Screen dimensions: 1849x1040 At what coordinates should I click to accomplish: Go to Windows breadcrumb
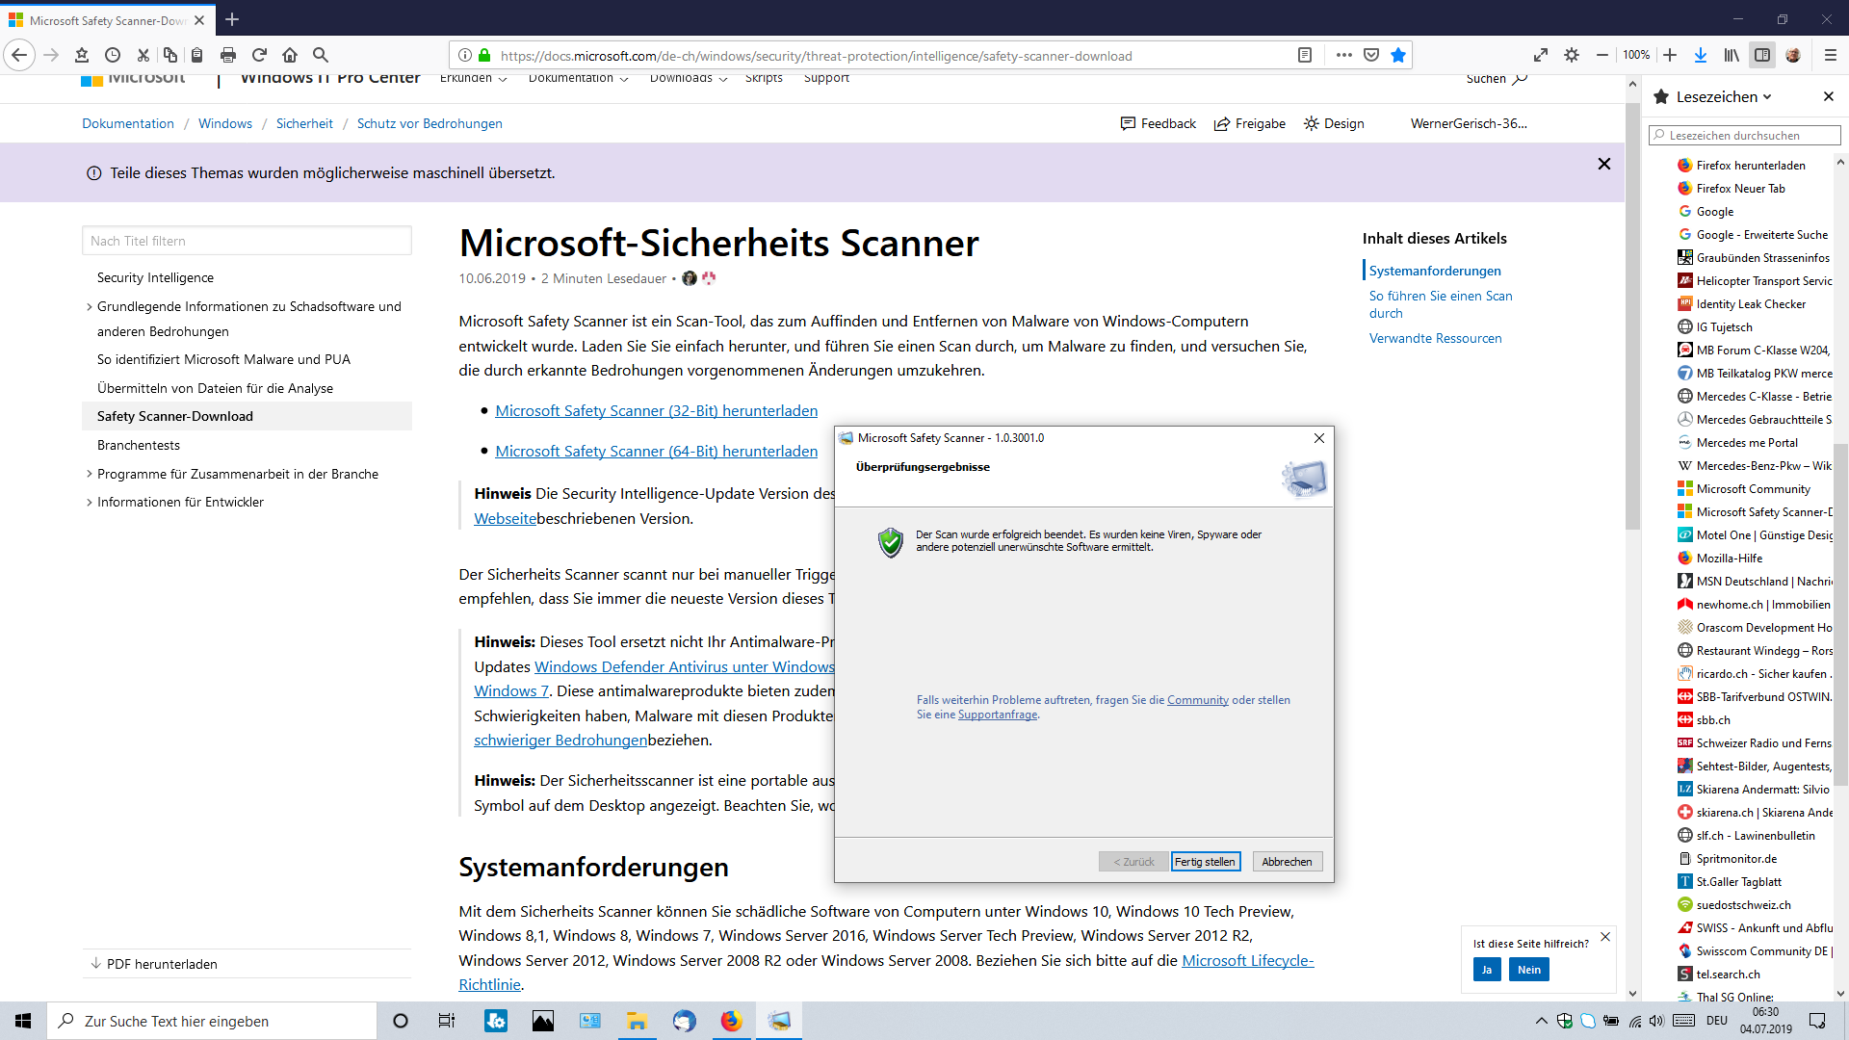(225, 123)
